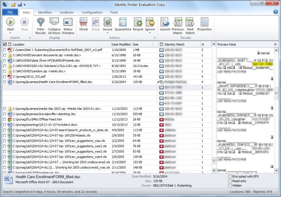Check MRG Effitas Feed.htm row checkbox
Image resolution: width=281 pixels, height=197 pixels.
point(4,119)
